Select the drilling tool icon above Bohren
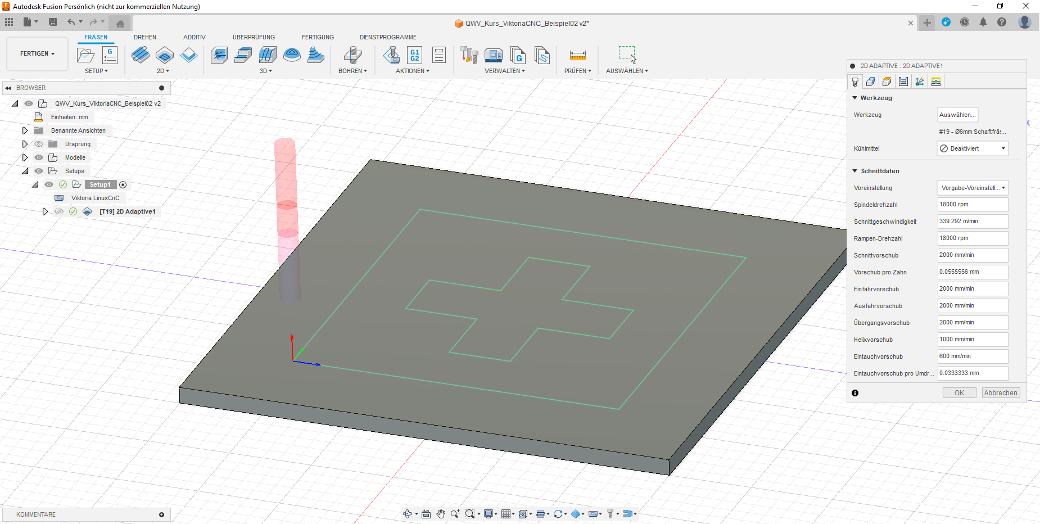Viewport: 1040px width, 524px height. [x=352, y=55]
